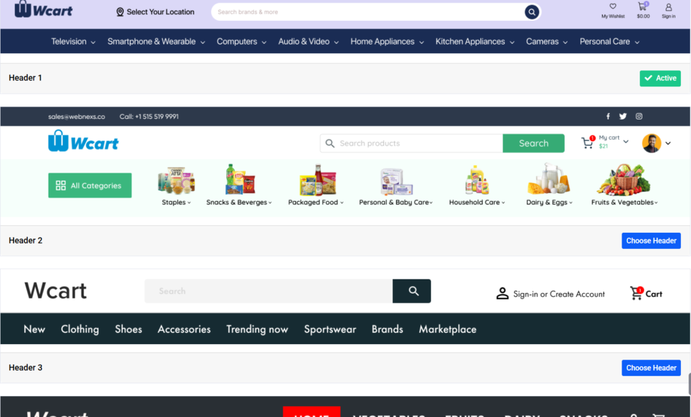Screen dimensions: 691x417
Task: Click the Personal & Baby Care image
Action: click(x=397, y=181)
